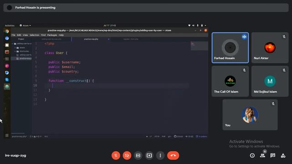Click the modified dot on practice-oop.php tab
292x164 pixels.
[x=109, y=39]
